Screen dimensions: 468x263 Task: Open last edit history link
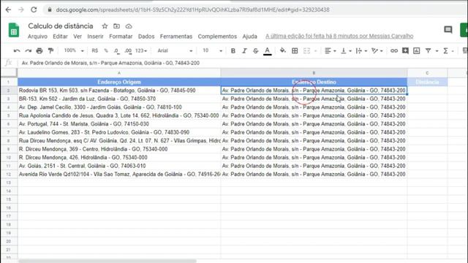pyautogui.click(x=339, y=36)
